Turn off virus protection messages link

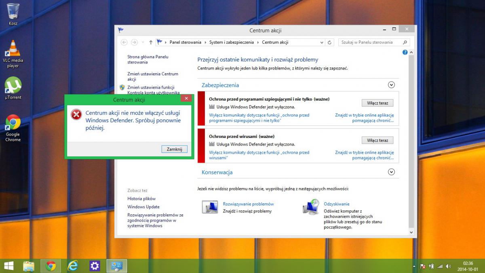pyautogui.click(x=259, y=155)
